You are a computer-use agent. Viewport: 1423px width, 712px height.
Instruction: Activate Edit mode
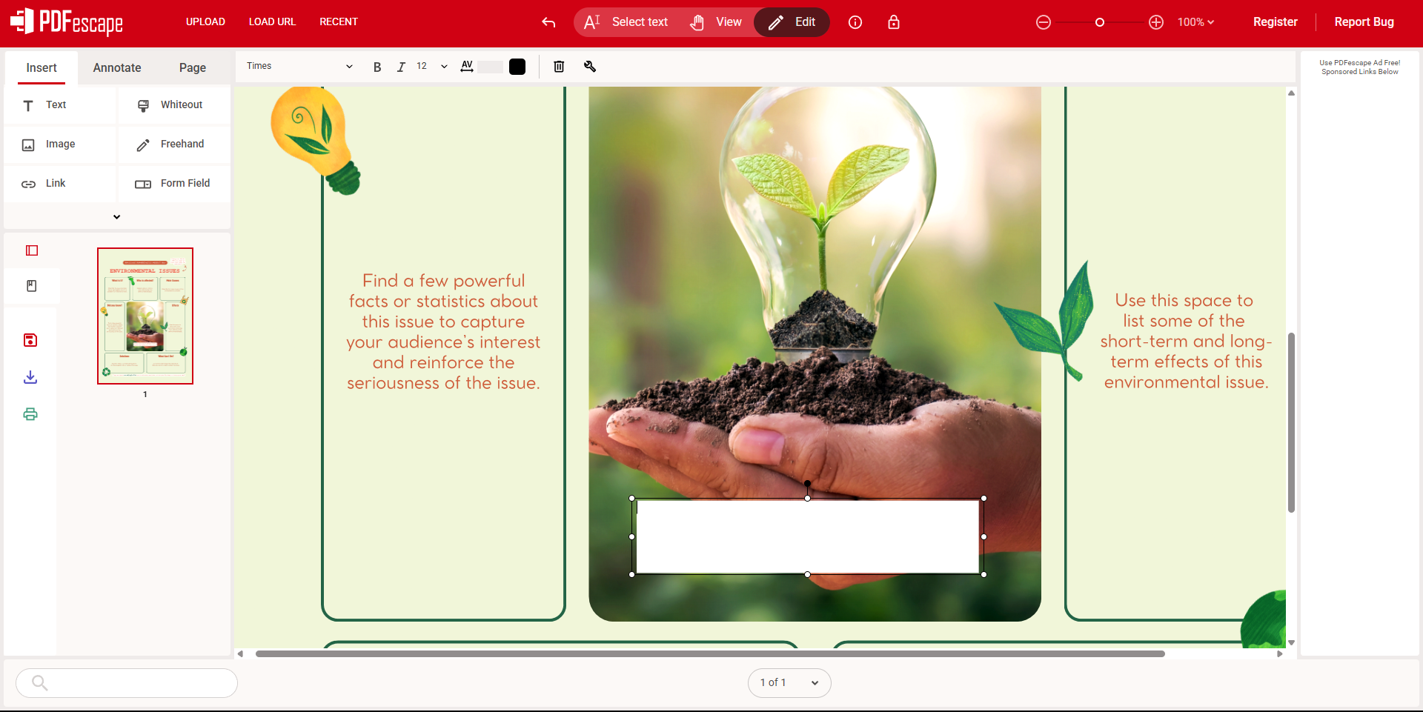(792, 22)
